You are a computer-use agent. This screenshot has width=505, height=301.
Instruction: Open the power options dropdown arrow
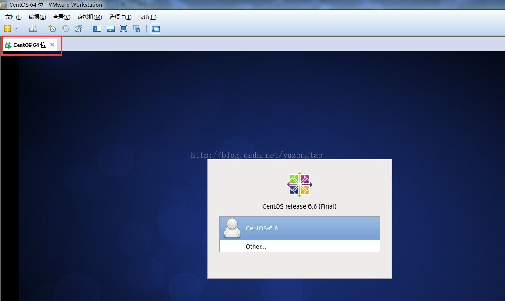[x=16, y=28]
